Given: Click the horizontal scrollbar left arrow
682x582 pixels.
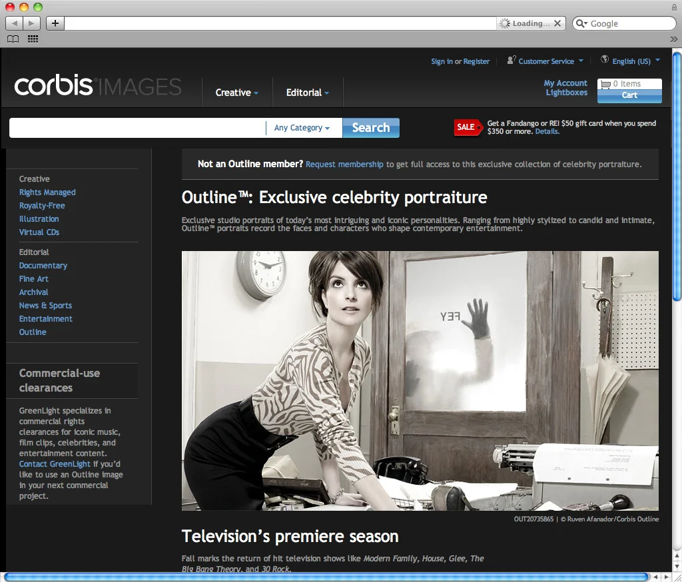Looking at the screenshot, I should coord(655,577).
